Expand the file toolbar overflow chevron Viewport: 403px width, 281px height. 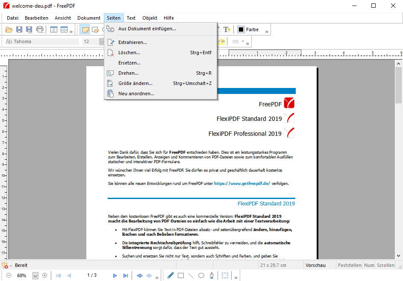coord(71,32)
